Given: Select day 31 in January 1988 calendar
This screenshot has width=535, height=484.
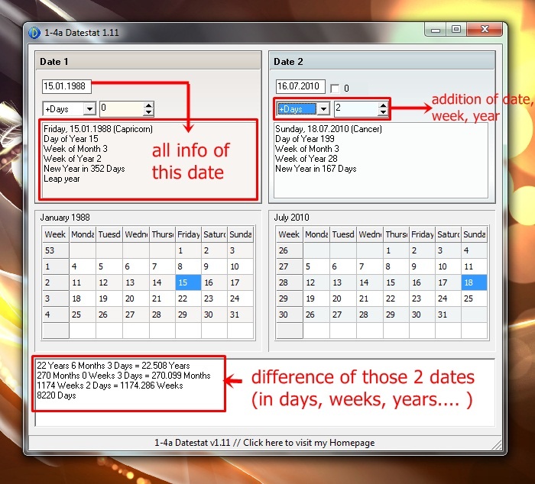Looking at the screenshot, I should (240, 315).
